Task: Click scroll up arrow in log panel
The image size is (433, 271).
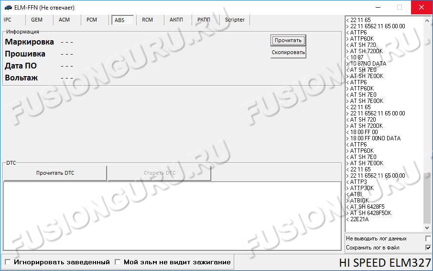Action: tap(427, 20)
